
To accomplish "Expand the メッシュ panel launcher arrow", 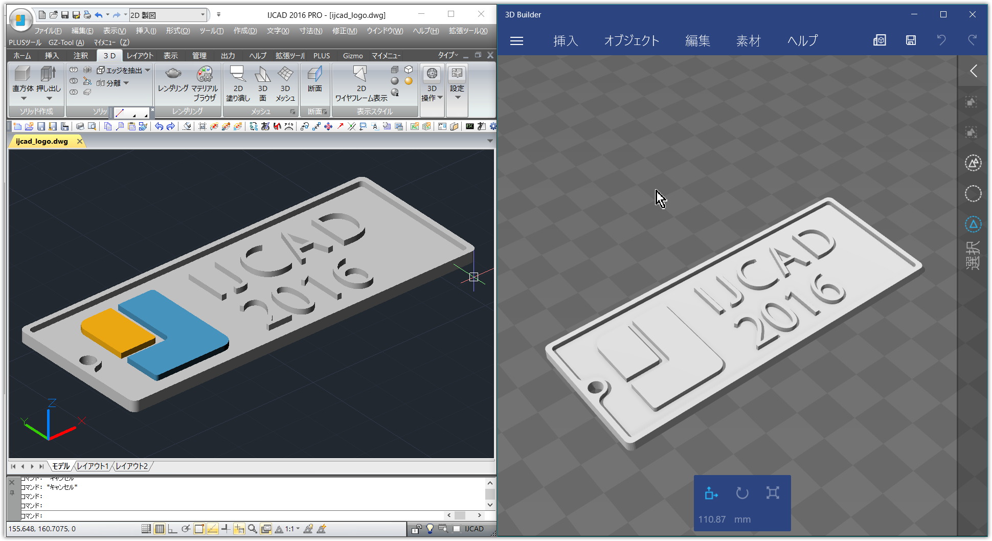I will 293,111.
